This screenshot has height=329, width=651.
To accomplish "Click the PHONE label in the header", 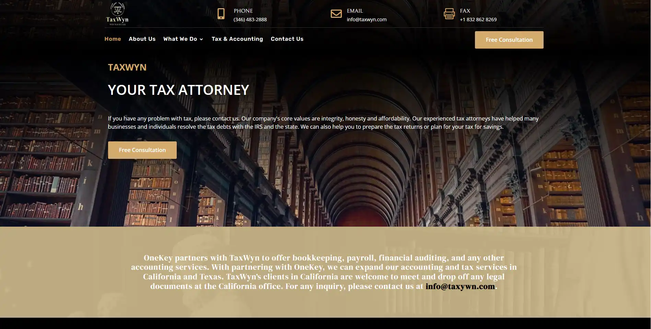I will click(x=243, y=11).
